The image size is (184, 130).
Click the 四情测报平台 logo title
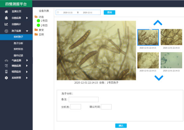16,4
